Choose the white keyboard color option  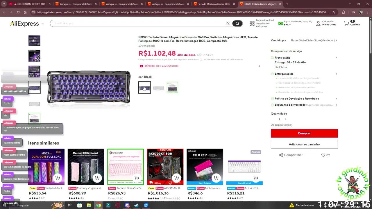click(x=158, y=87)
